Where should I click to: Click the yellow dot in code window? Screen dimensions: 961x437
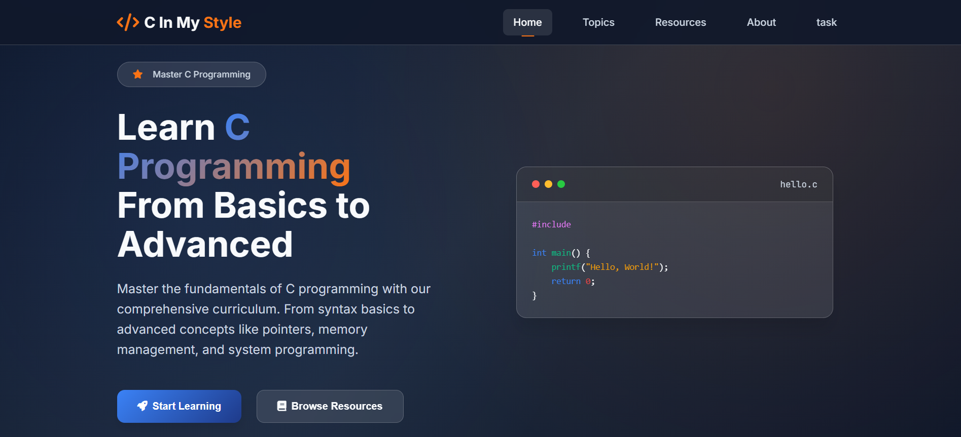548,184
